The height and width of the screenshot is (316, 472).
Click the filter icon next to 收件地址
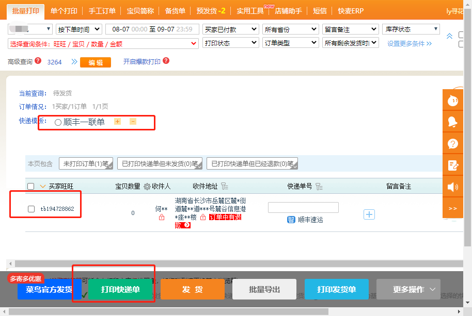click(x=225, y=186)
